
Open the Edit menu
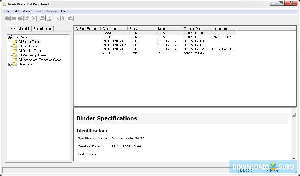[16, 11]
